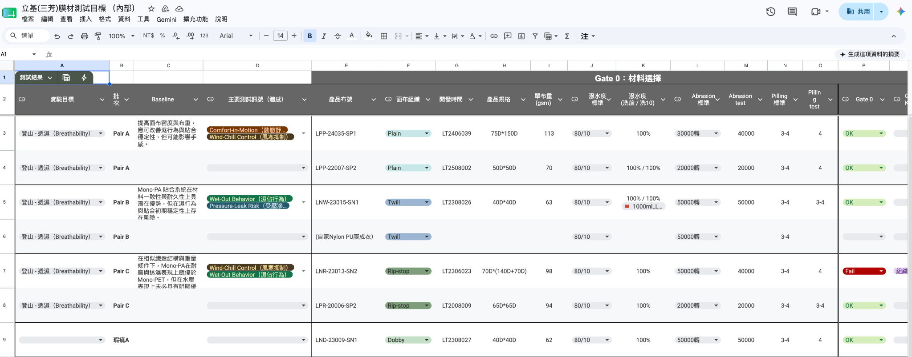The image size is (912, 357).
Task: Click 生成這項資料的摘要 button
Action: pyautogui.click(x=869, y=54)
